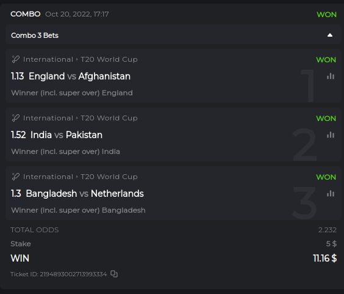Click the Combo 3 Bets header
The width and height of the screenshot is (344, 294).
[x=35, y=35]
